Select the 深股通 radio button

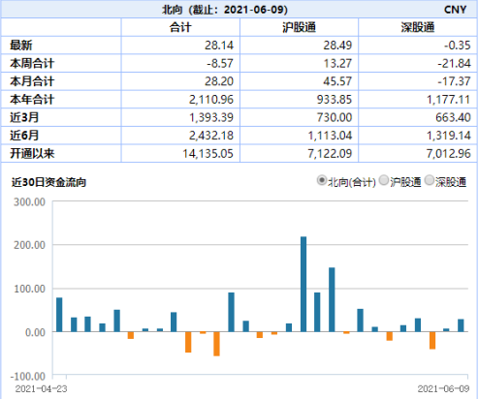430,180
